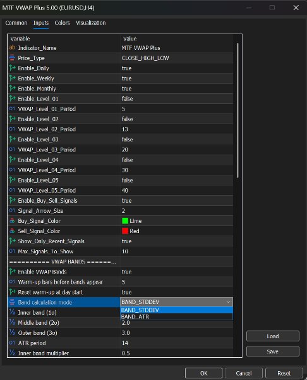Image resolution: width=307 pixels, height=380 pixels.
Task: Click the boolean icon beside Enable_Daily
Action: [x=12, y=68]
